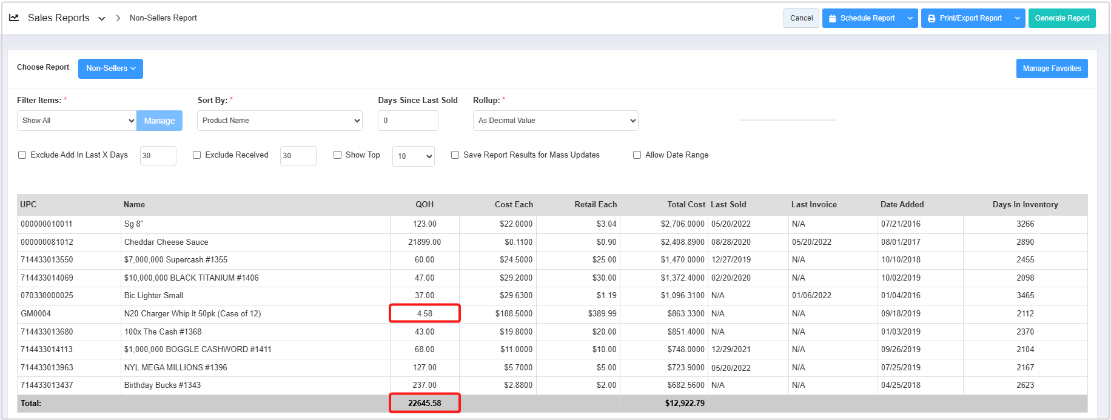Open the Print/Export Report dropdown arrow
Image resolution: width=1111 pixels, height=420 pixels.
[x=1017, y=18]
